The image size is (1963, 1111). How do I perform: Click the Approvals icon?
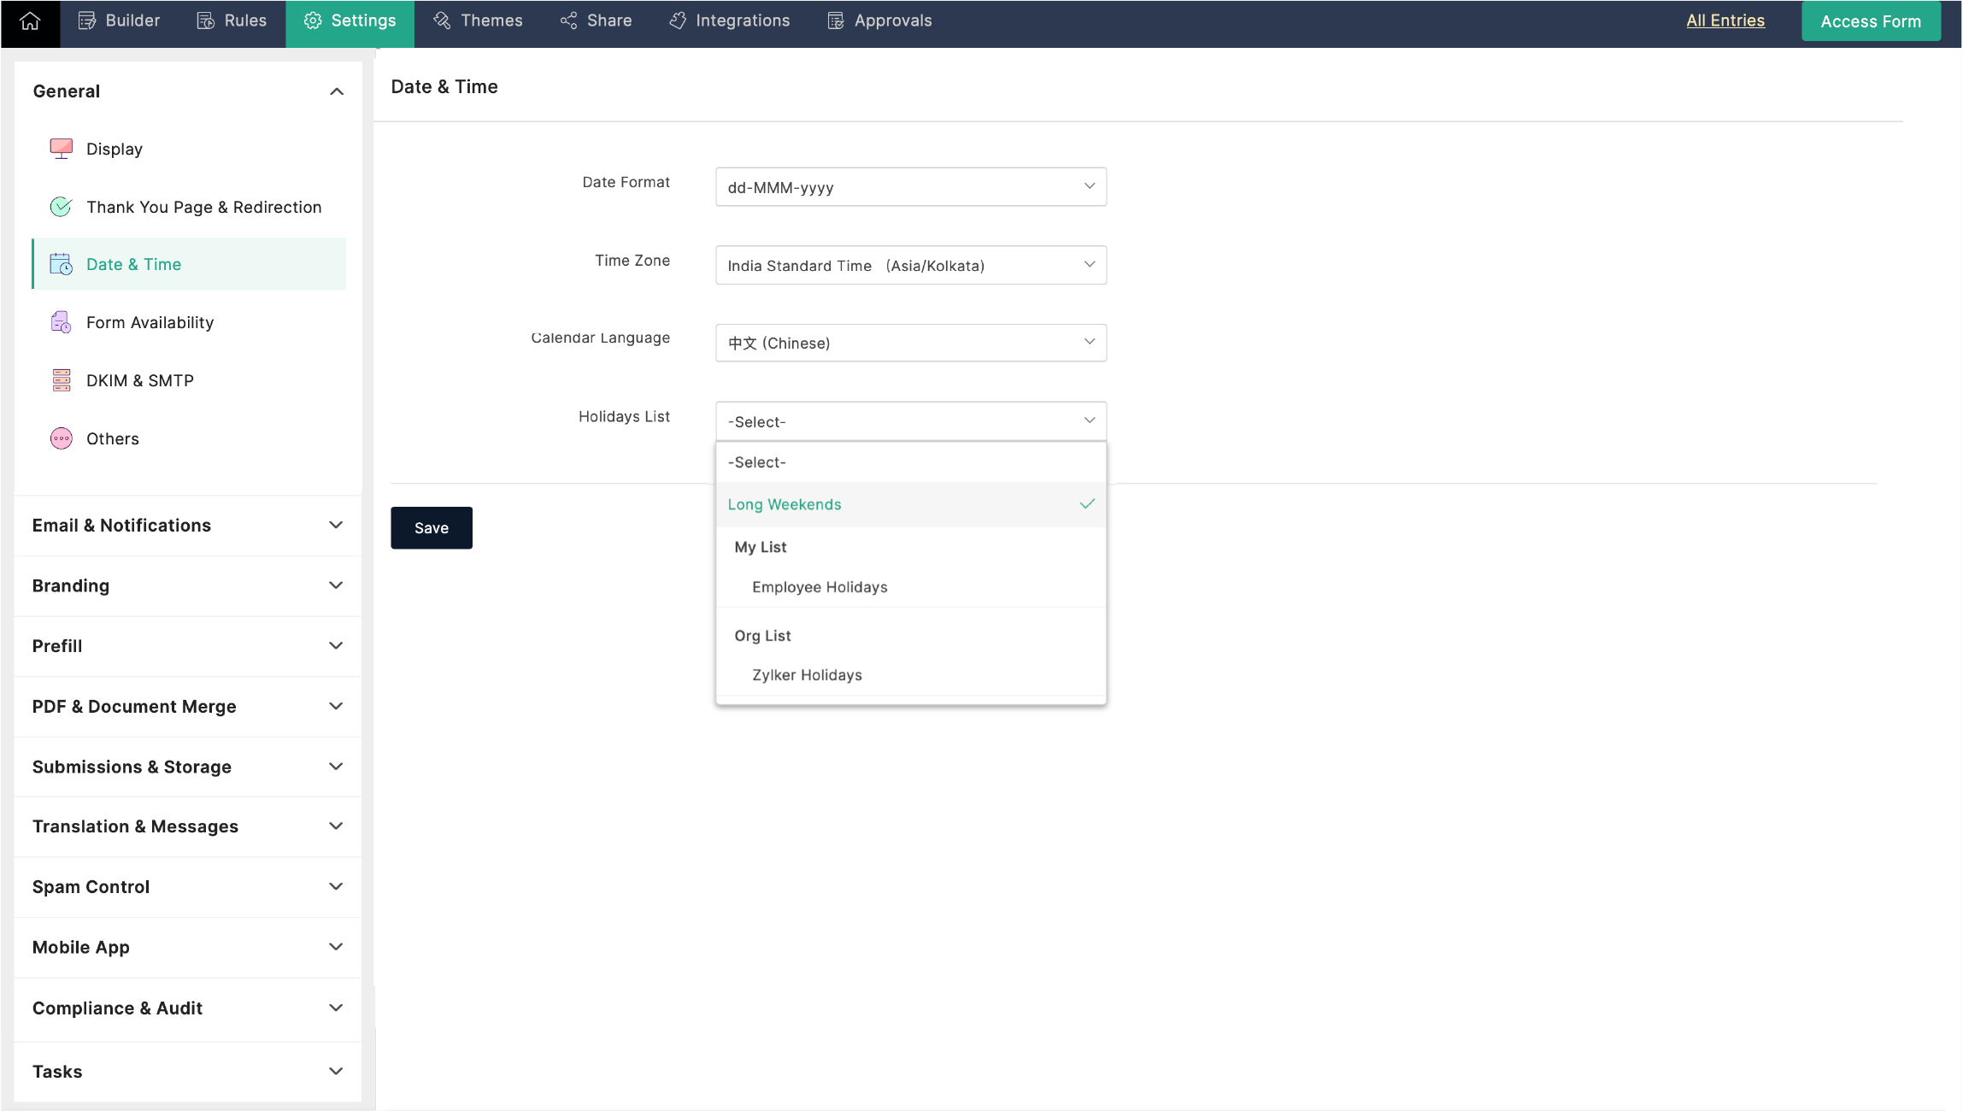(x=833, y=21)
